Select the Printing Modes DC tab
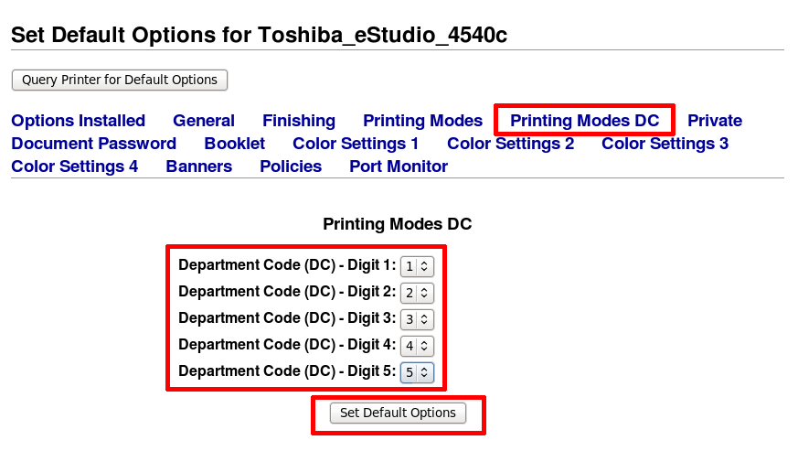 [584, 121]
